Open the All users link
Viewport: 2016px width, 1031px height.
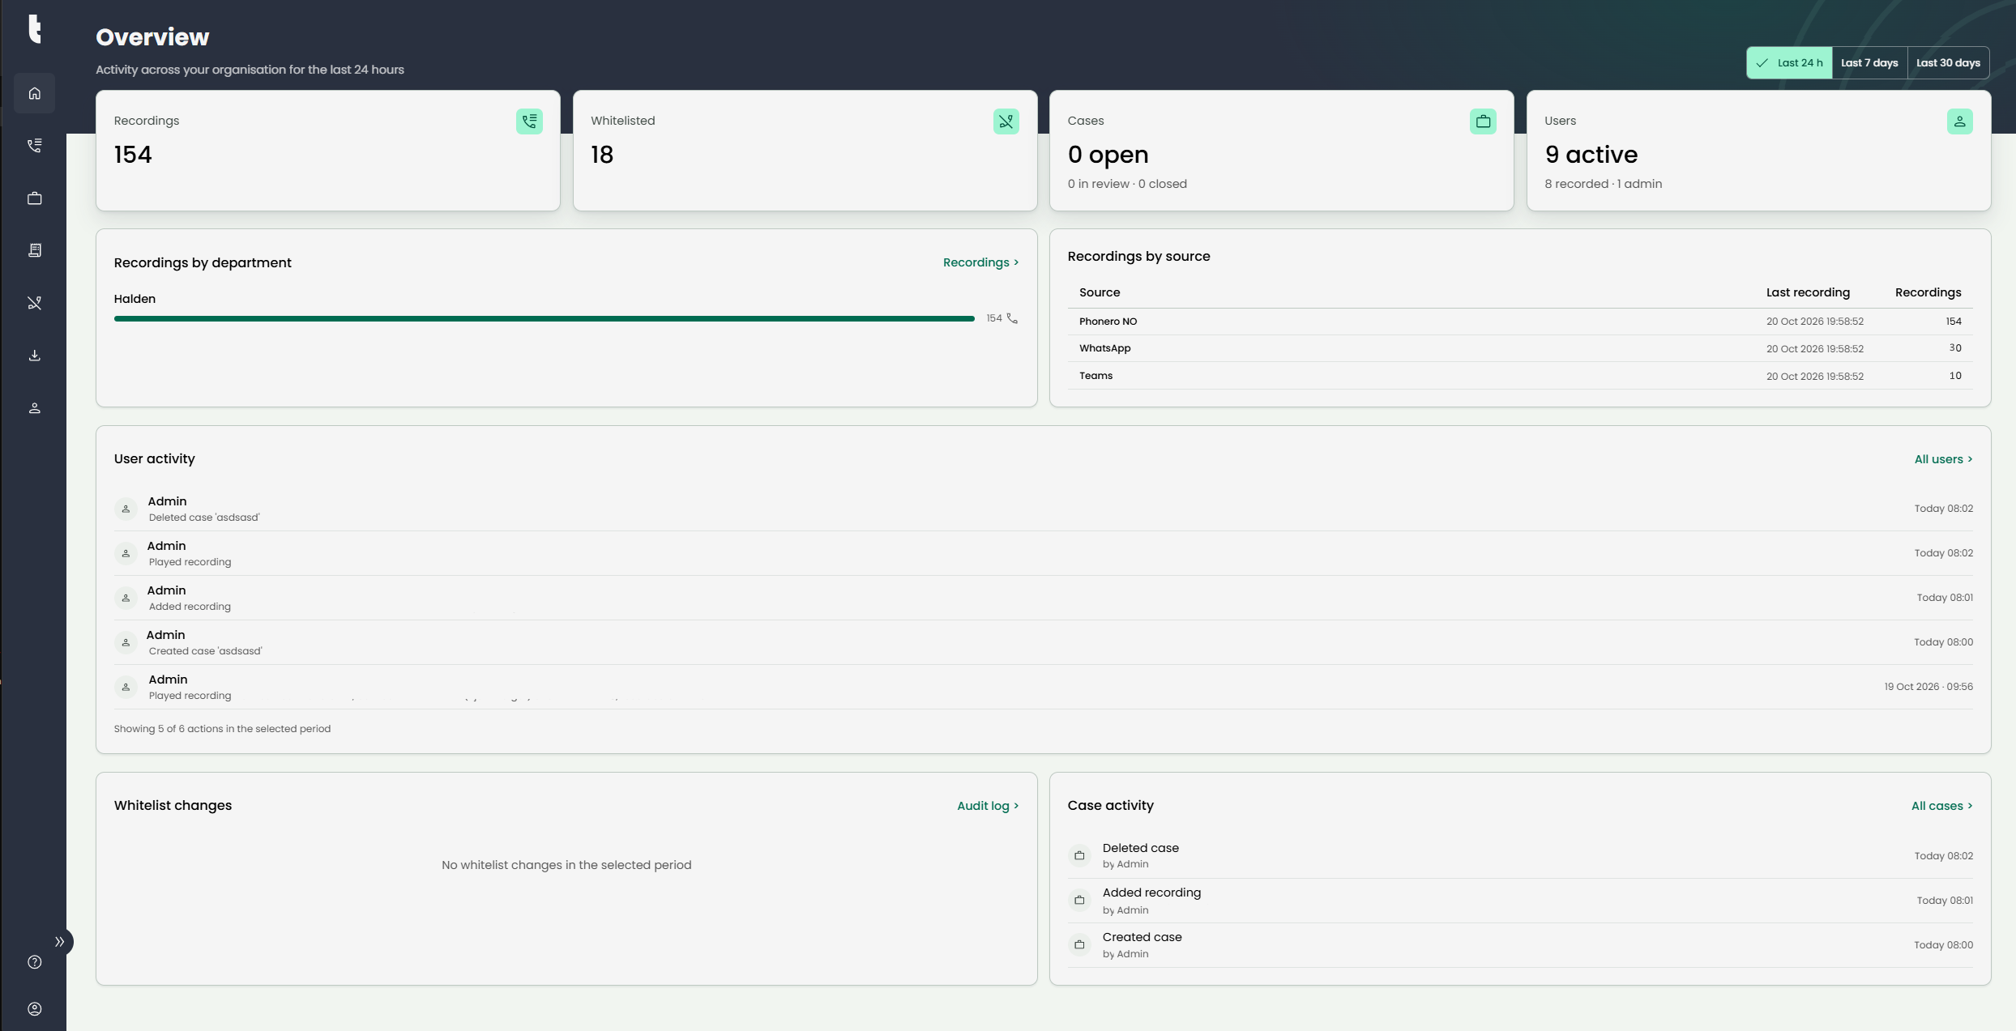click(x=1943, y=459)
